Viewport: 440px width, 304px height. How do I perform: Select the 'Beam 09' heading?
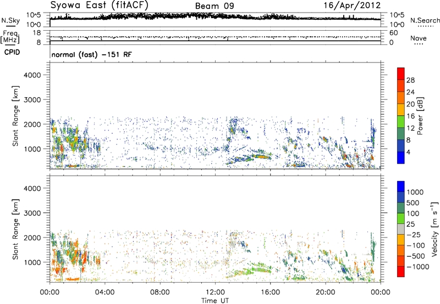215,6
